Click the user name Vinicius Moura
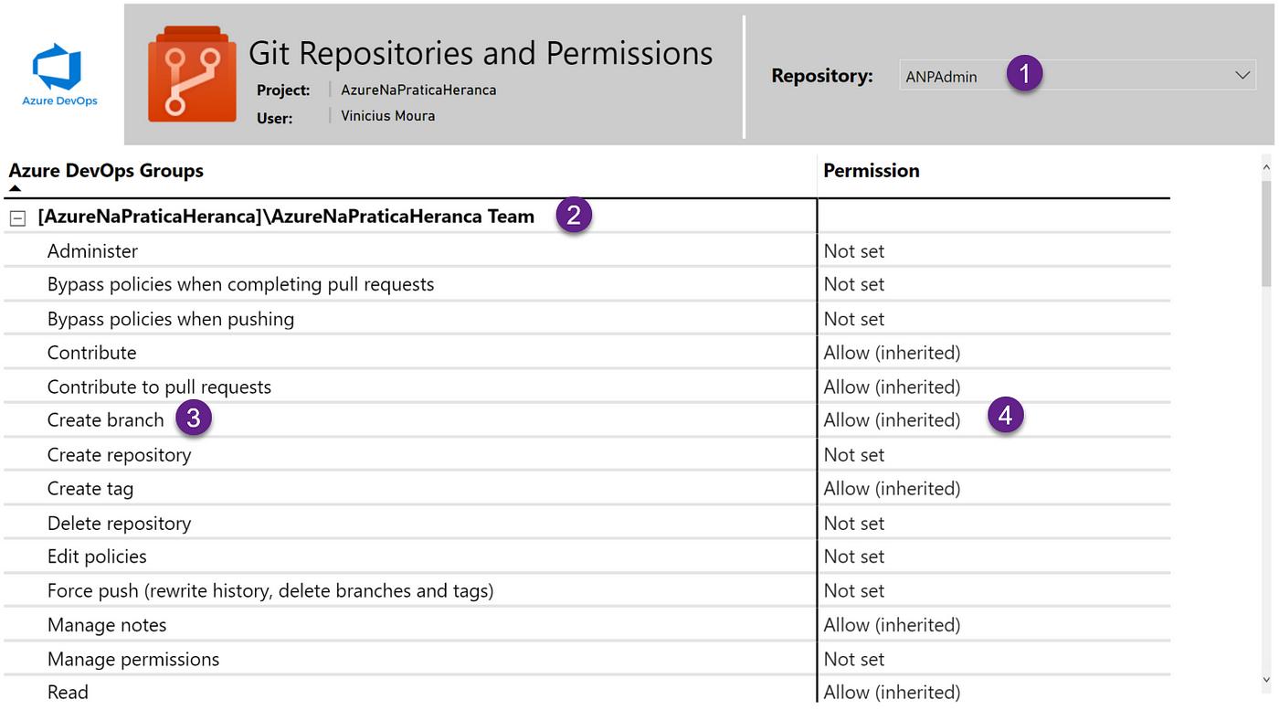 pos(387,116)
